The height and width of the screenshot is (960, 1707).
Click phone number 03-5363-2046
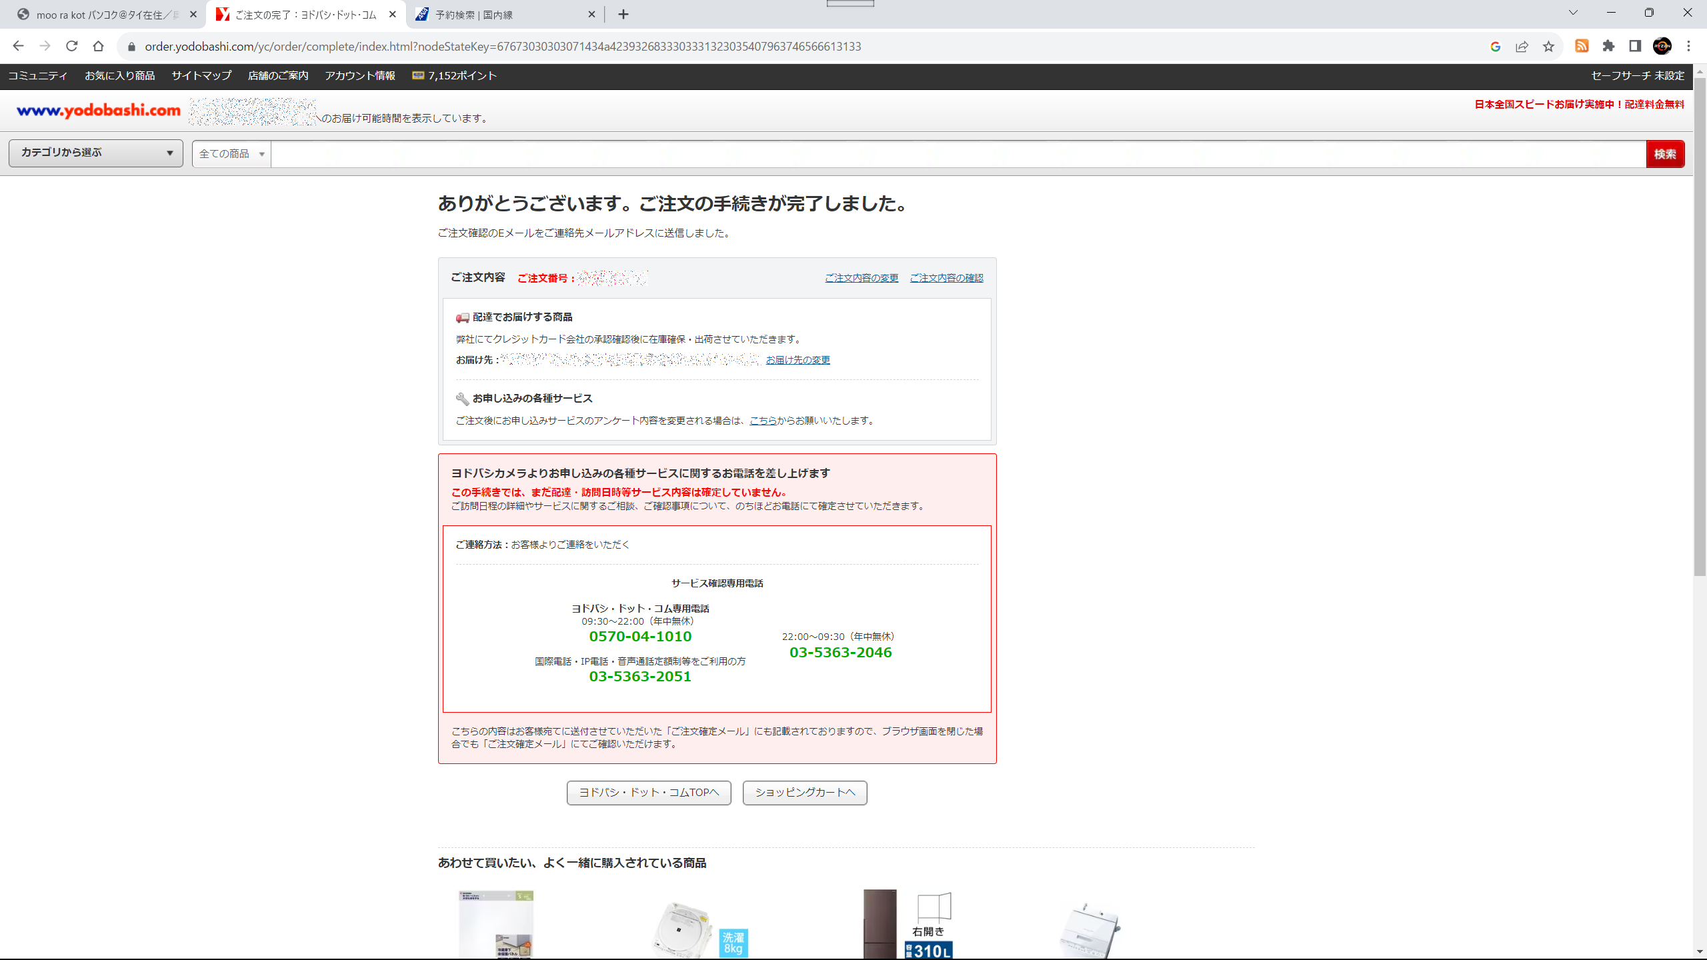840,653
